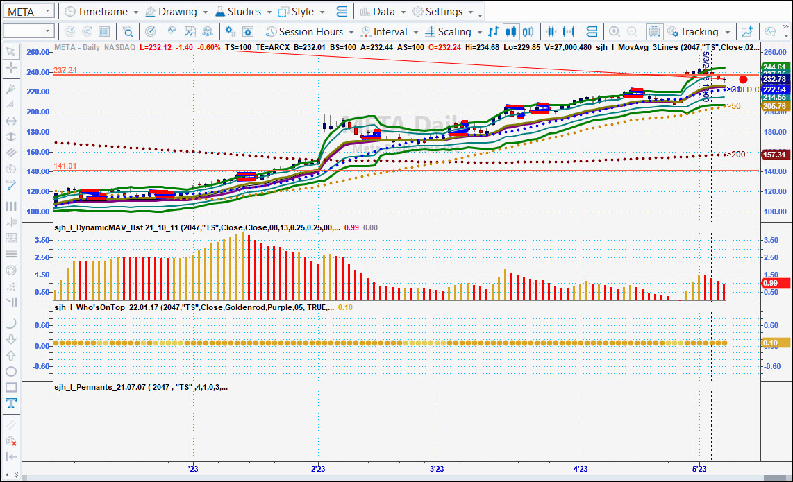
Task: Switch to filled candlestick chart style
Action: [x=511, y=32]
